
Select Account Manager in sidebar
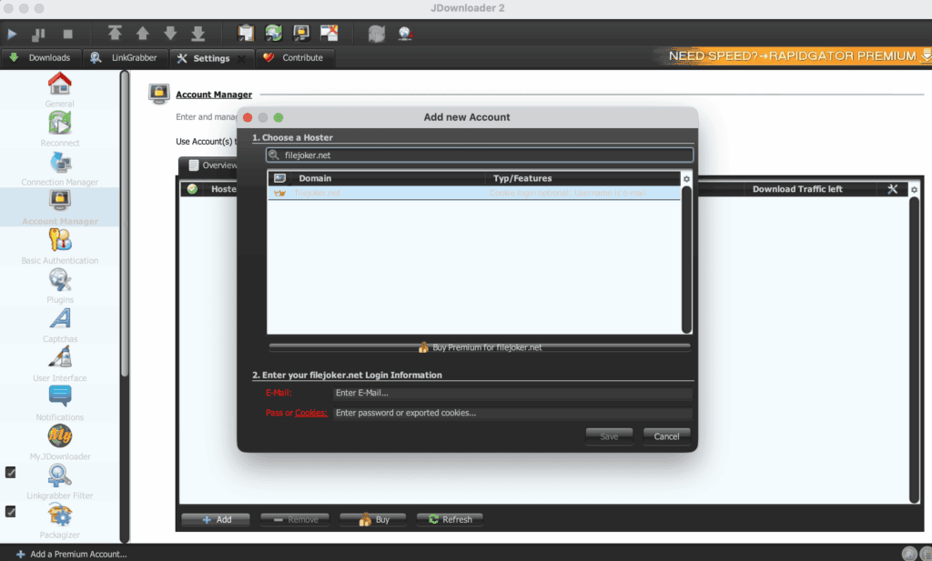click(59, 207)
